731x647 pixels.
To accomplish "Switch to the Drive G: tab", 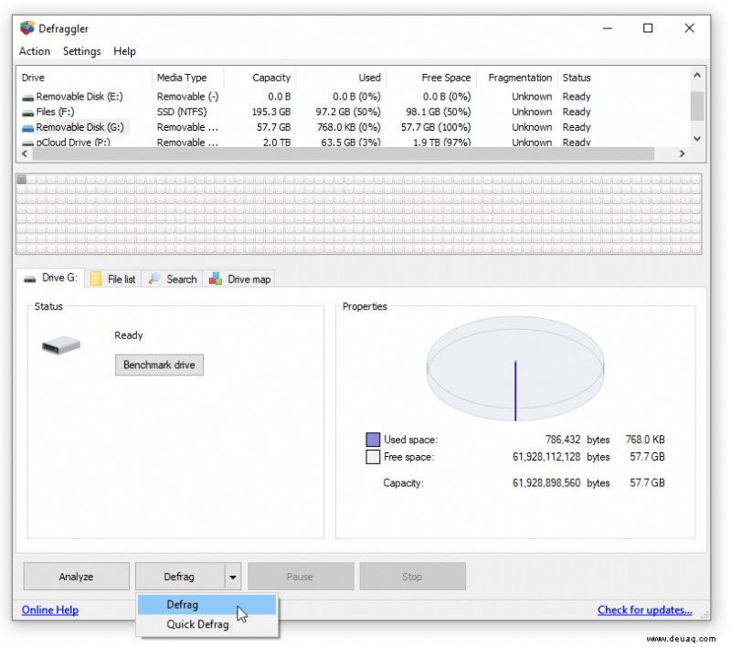I will click(x=50, y=279).
